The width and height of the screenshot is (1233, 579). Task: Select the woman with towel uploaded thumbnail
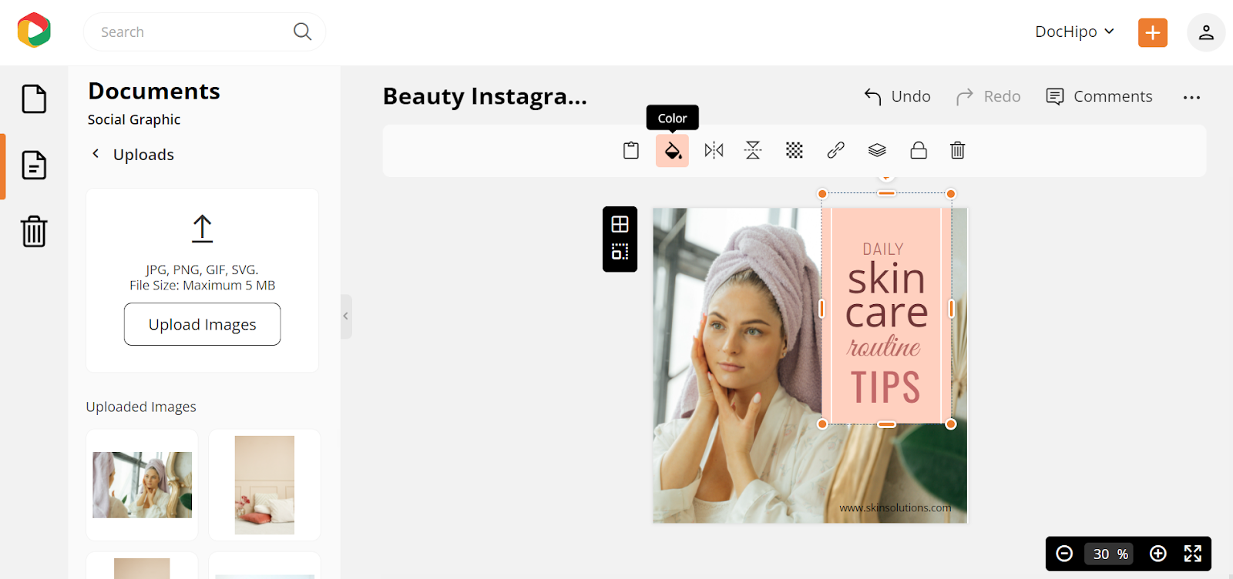coord(143,485)
